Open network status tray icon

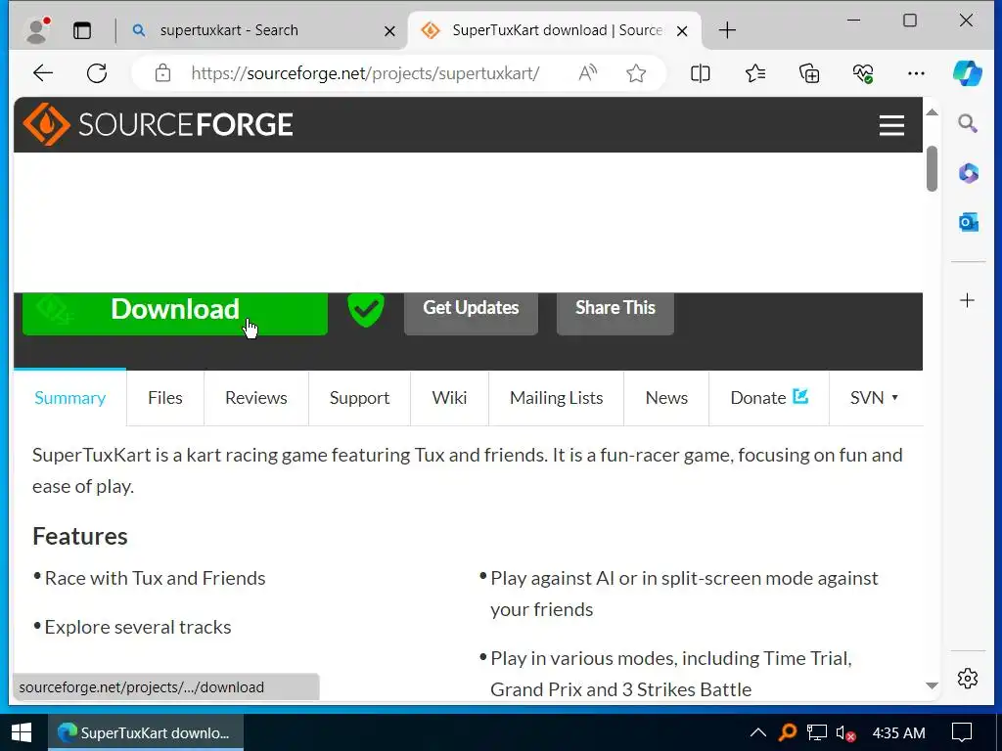pos(817,732)
